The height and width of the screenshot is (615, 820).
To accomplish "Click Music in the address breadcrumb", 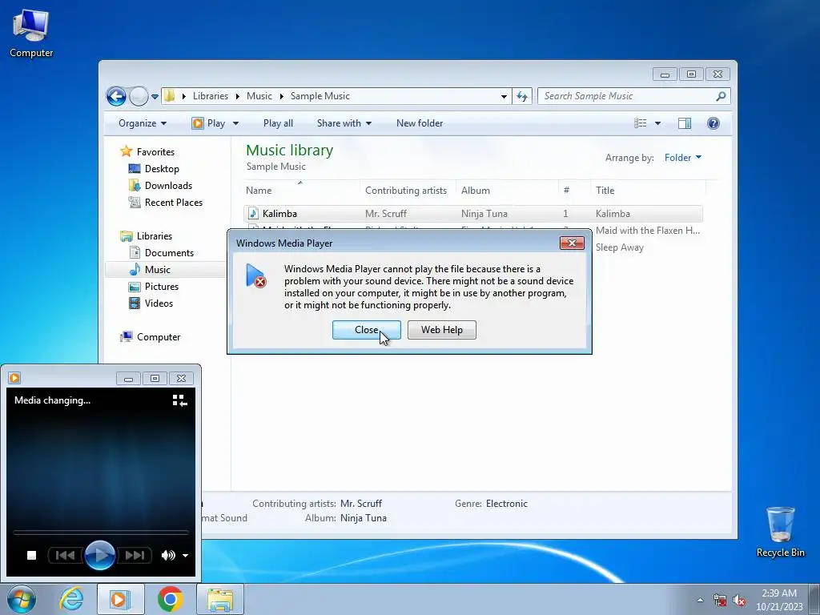I will (x=259, y=96).
